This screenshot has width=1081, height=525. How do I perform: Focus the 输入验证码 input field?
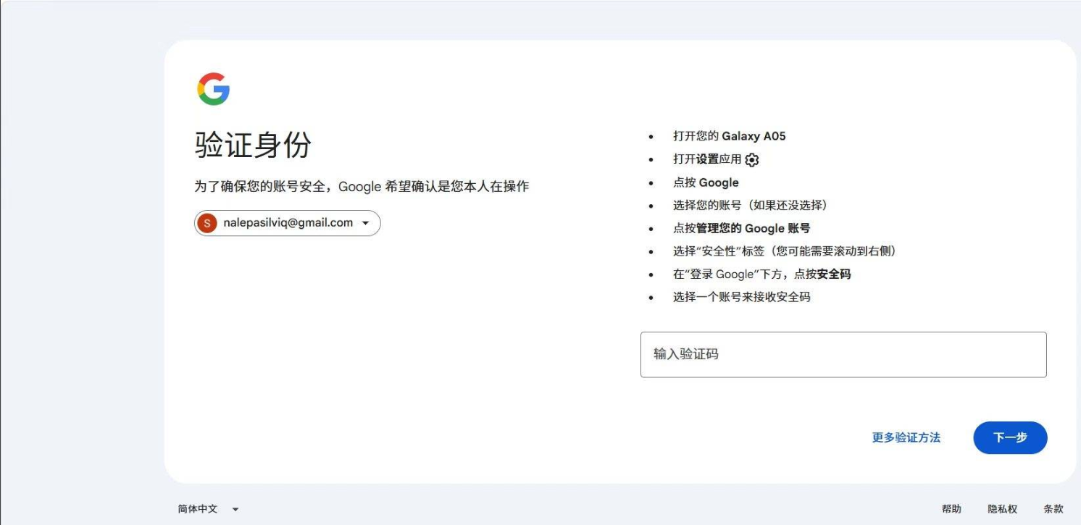tap(843, 355)
